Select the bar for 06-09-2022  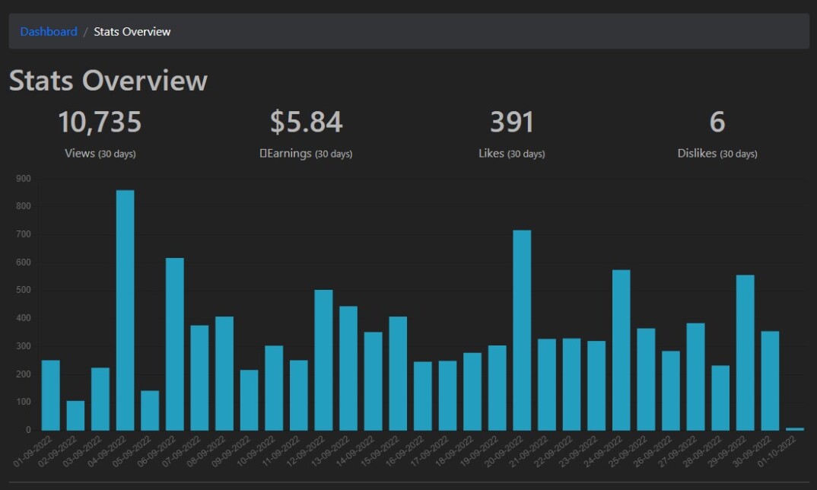(x=175, y=344)
